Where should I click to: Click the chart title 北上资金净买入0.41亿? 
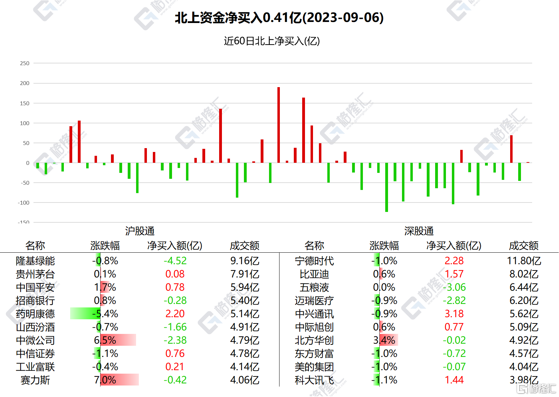[x=279, y=17]
